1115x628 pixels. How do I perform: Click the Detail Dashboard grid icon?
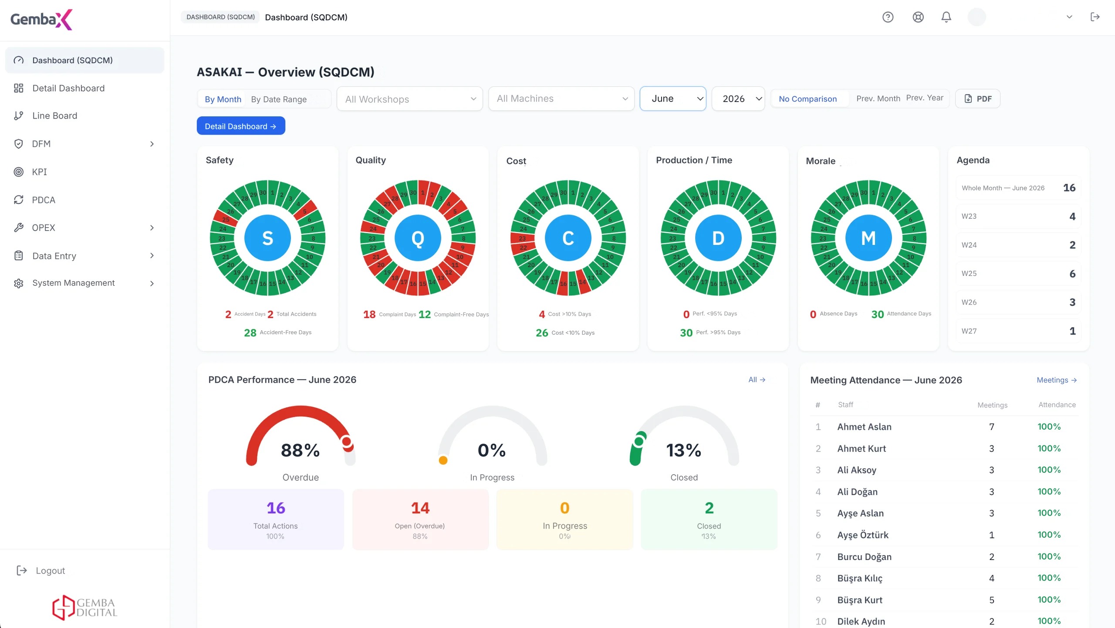(x=18, y=88)
